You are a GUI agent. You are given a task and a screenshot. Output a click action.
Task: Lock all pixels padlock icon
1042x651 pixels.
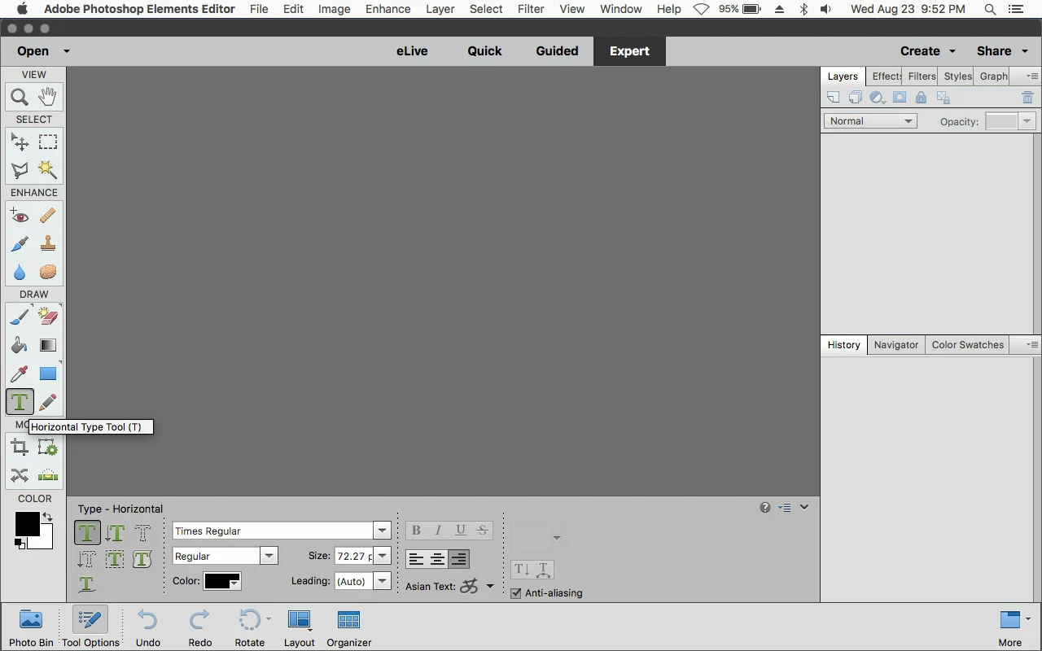point(921,98)
